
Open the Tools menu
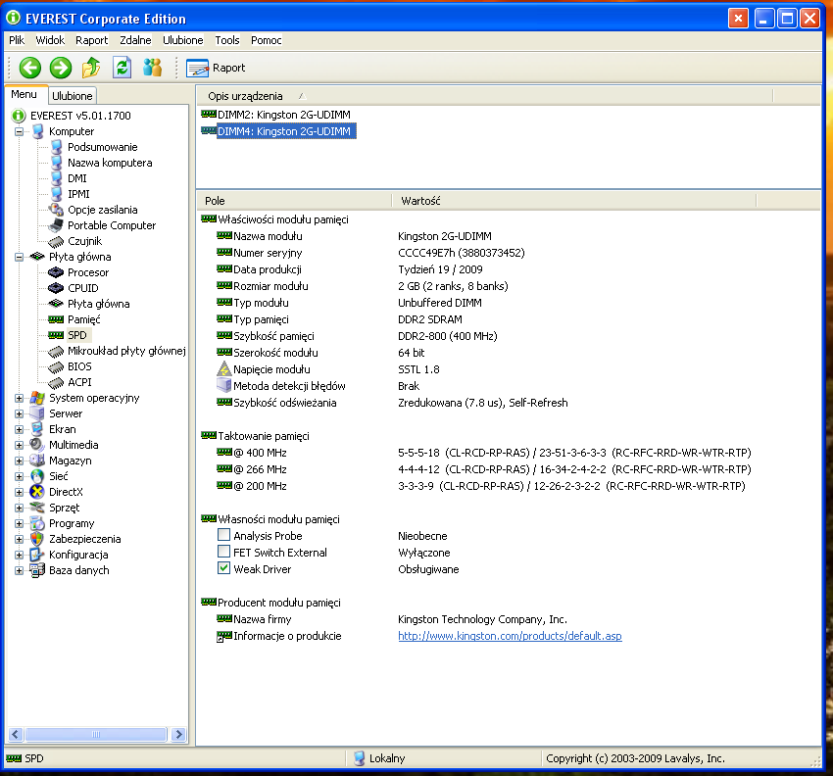pyautogui.click(x=227, y=40)
